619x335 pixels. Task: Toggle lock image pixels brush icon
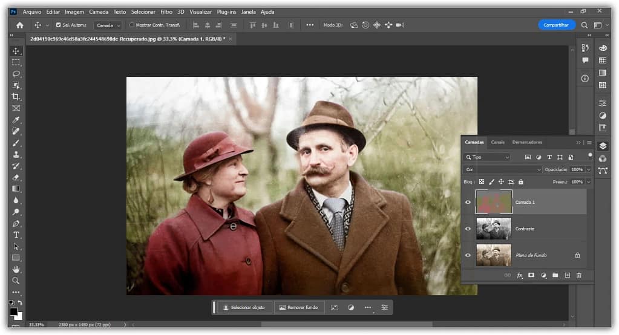tap(491, 182)
